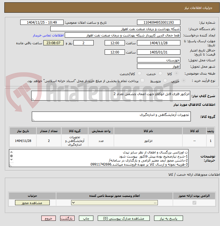Click the شهر محل تحویل field اهواز
This screenshot has height=226, width=220.
coord(159,66)
